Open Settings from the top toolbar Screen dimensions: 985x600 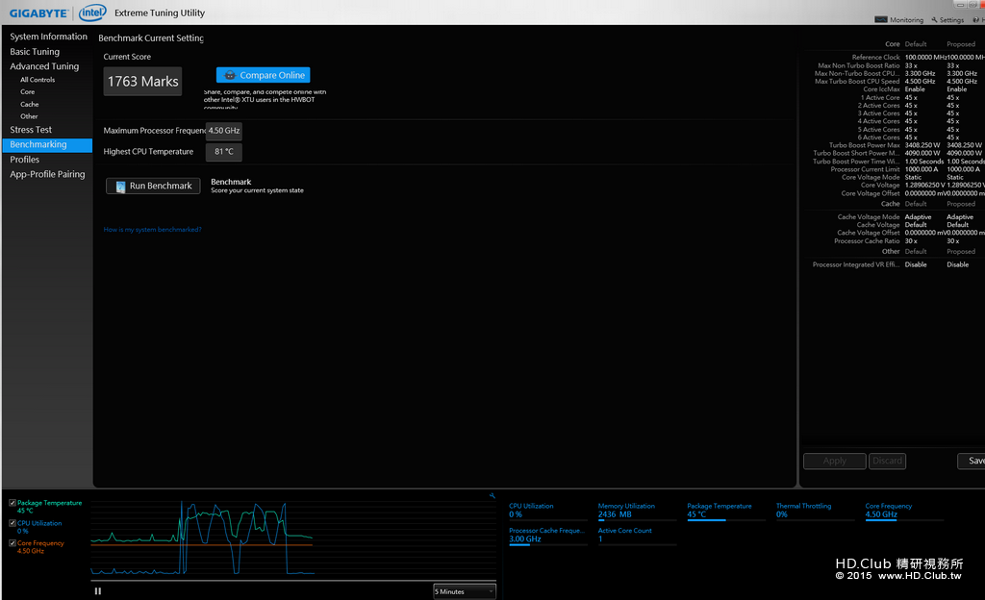[x=947, y=20]
